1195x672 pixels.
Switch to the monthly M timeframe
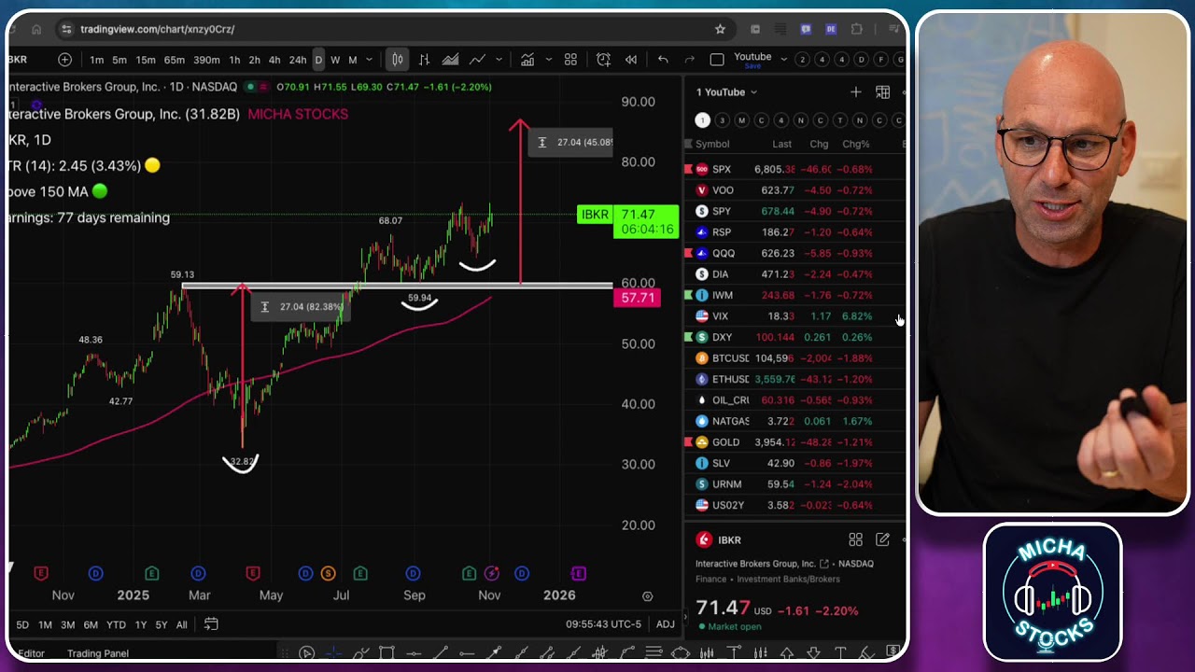tap(353, 60)
